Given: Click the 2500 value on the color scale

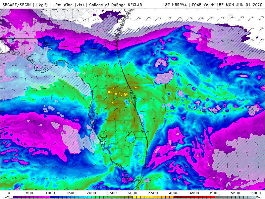Looking at the screenshot, I should [x=112, y=193].
